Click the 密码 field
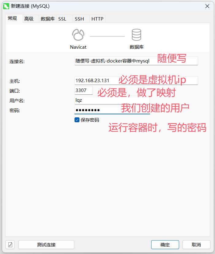This screenshot has height=254, width=215. pyautogui.click(x=112, y=110)
